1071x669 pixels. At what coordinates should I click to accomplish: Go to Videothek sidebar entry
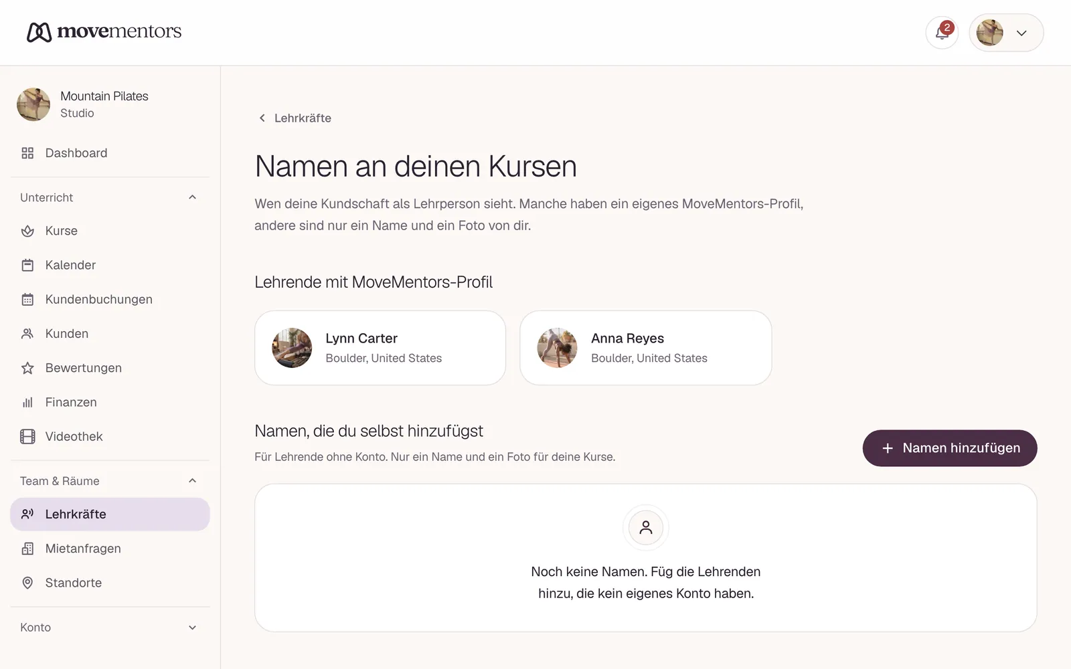[110, 436]
